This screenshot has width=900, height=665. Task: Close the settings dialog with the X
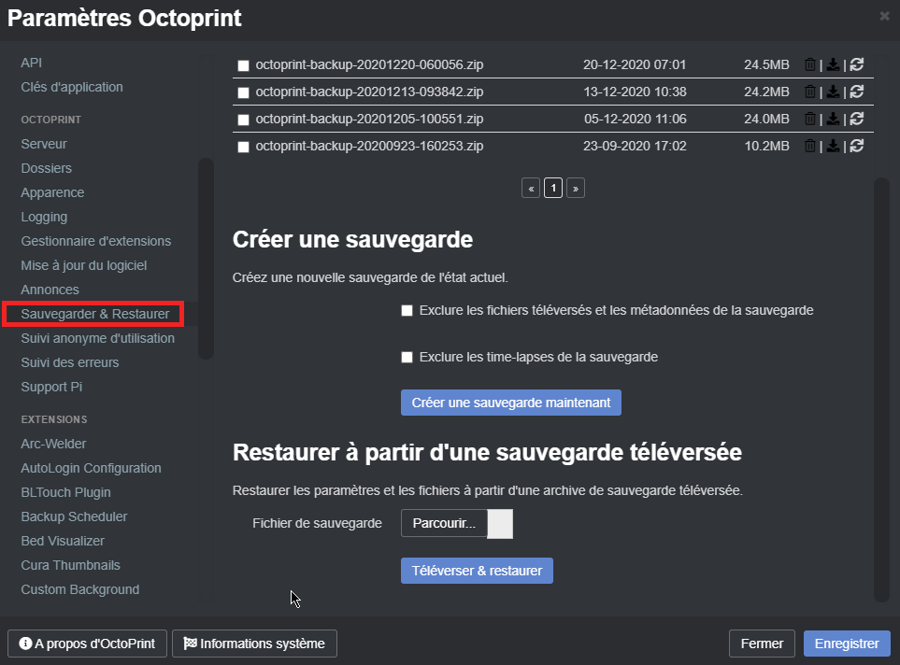click(x=884, y=16)
